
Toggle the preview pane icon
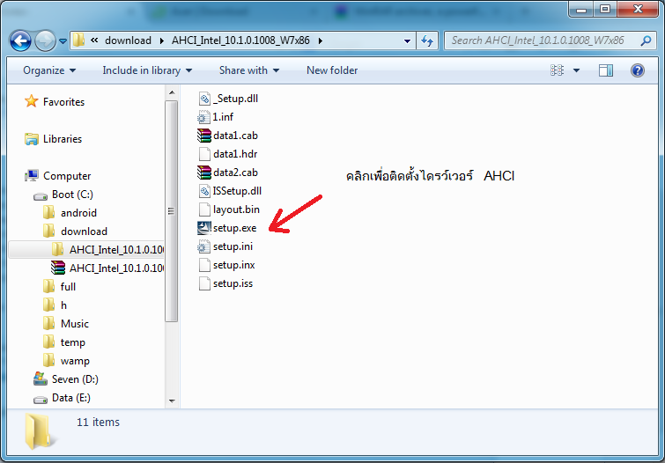coord(608,70)
